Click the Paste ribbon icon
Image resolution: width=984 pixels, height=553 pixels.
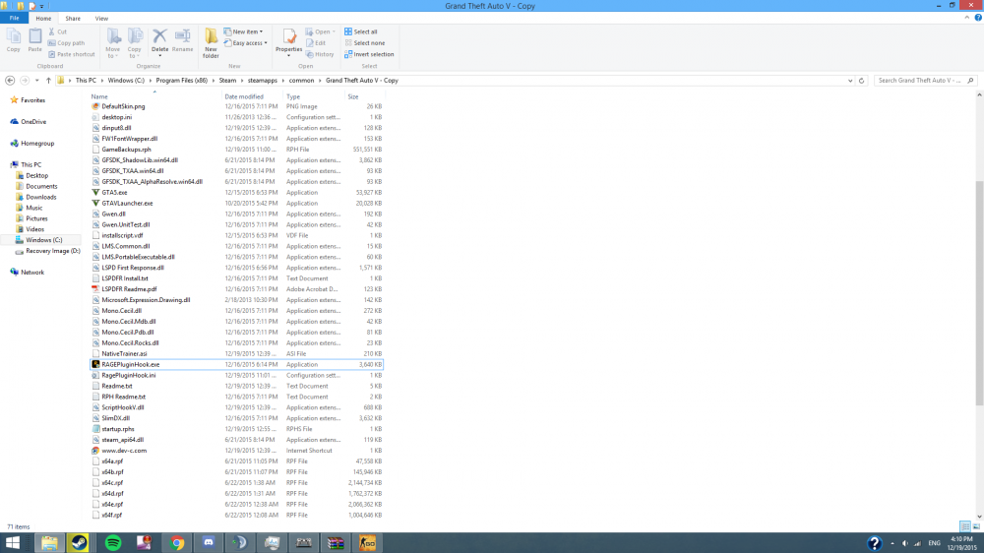click(35, 40)
